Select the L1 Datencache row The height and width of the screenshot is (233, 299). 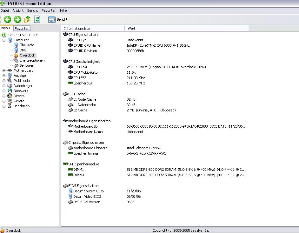155,105
